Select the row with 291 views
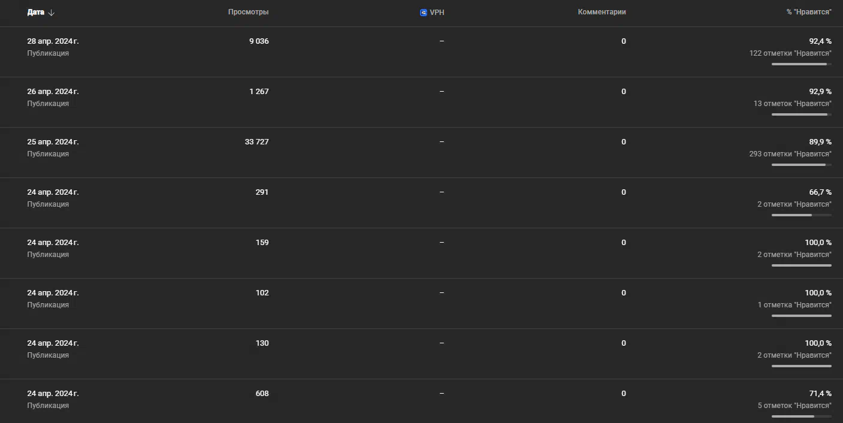The image size is (843, 423). click(x=421, y=203)
